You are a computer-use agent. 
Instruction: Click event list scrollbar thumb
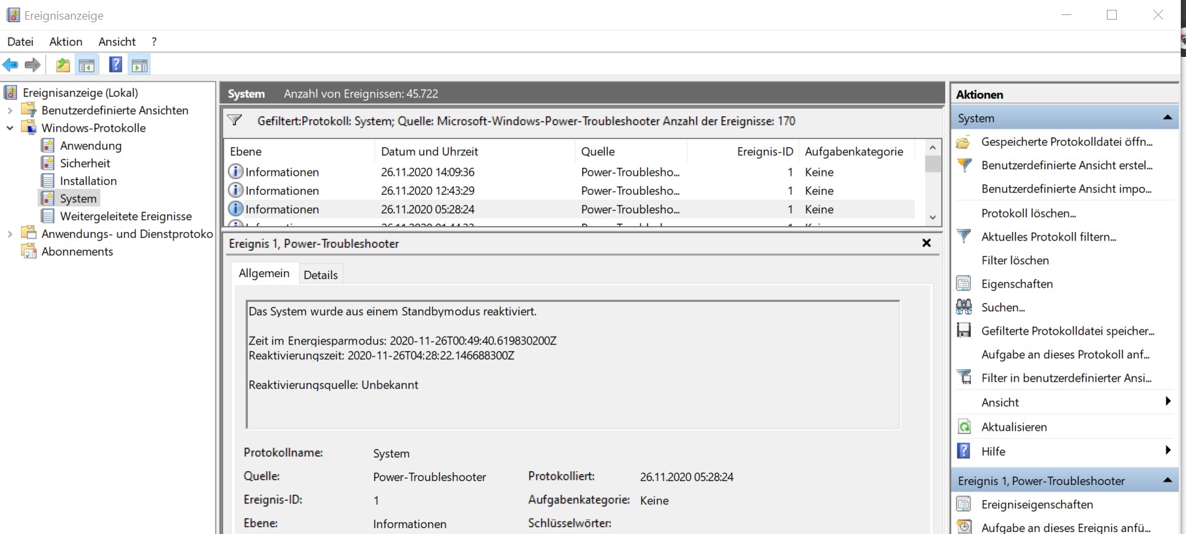coord(933,163)
